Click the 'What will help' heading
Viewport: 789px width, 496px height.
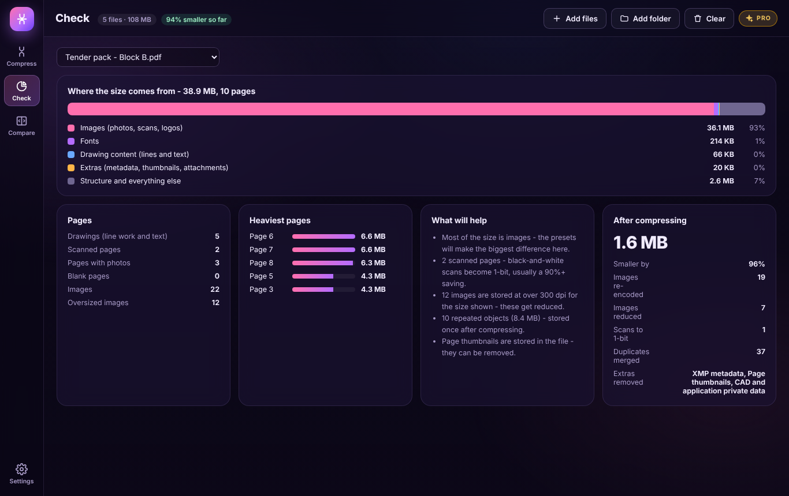(x=459, y=220)
